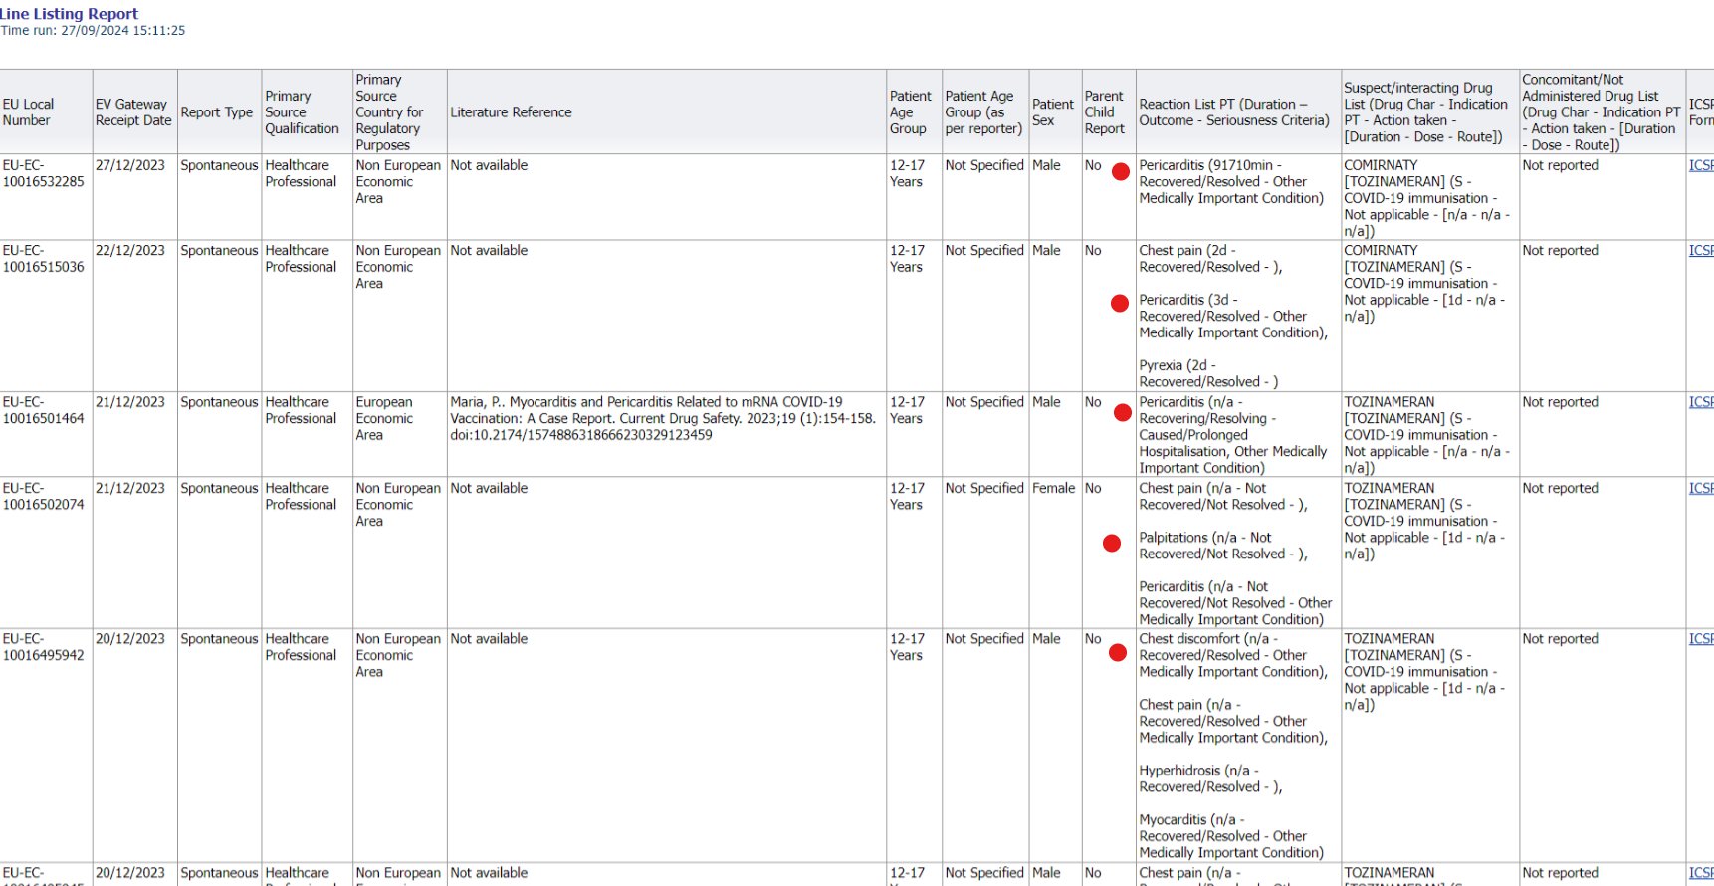Click date "20/12/2023" in row EU-EC-10016495942

tap(130, 639)
